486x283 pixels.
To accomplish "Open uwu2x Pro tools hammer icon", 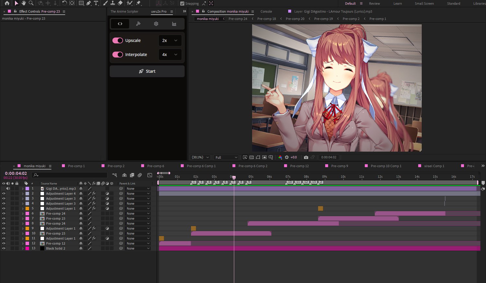I will (138, 24).
